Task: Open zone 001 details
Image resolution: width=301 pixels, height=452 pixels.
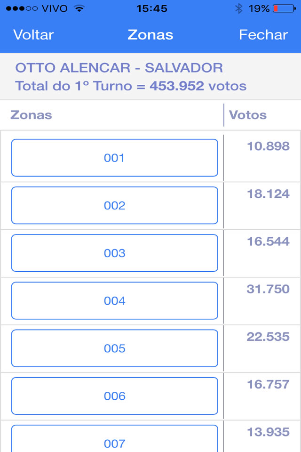Action: tap(114, 158)
